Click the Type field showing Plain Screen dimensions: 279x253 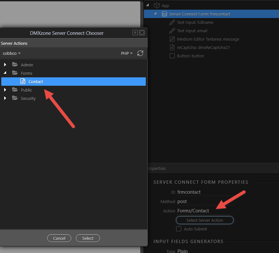206,251
